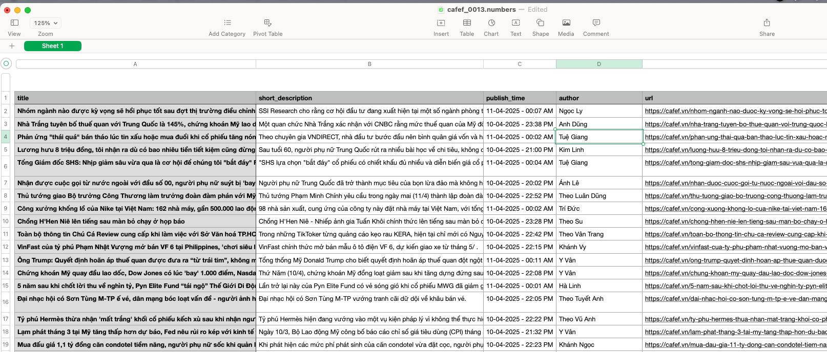Select the author cell Kim Linh
The height and width of the screenshot is (352, 827).
(598, 150)
